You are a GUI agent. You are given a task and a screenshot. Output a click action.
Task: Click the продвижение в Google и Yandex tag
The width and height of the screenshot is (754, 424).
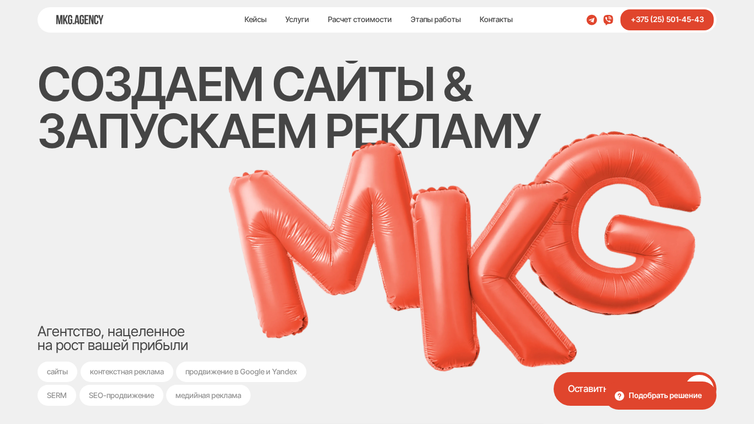click(x=241, y=372)
